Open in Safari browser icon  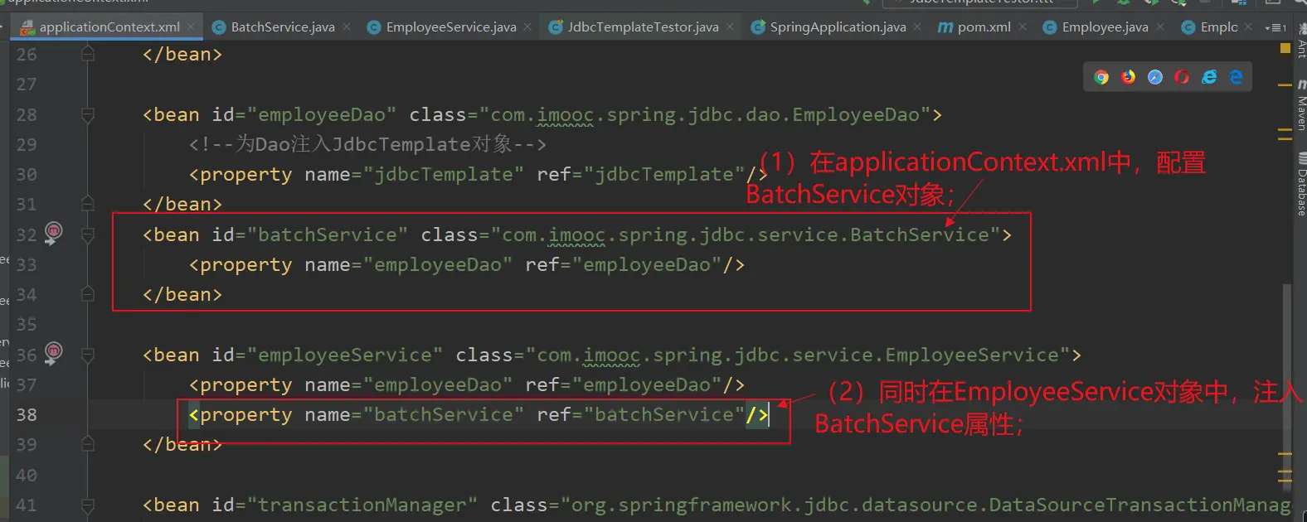click(x=1155, y=77)
